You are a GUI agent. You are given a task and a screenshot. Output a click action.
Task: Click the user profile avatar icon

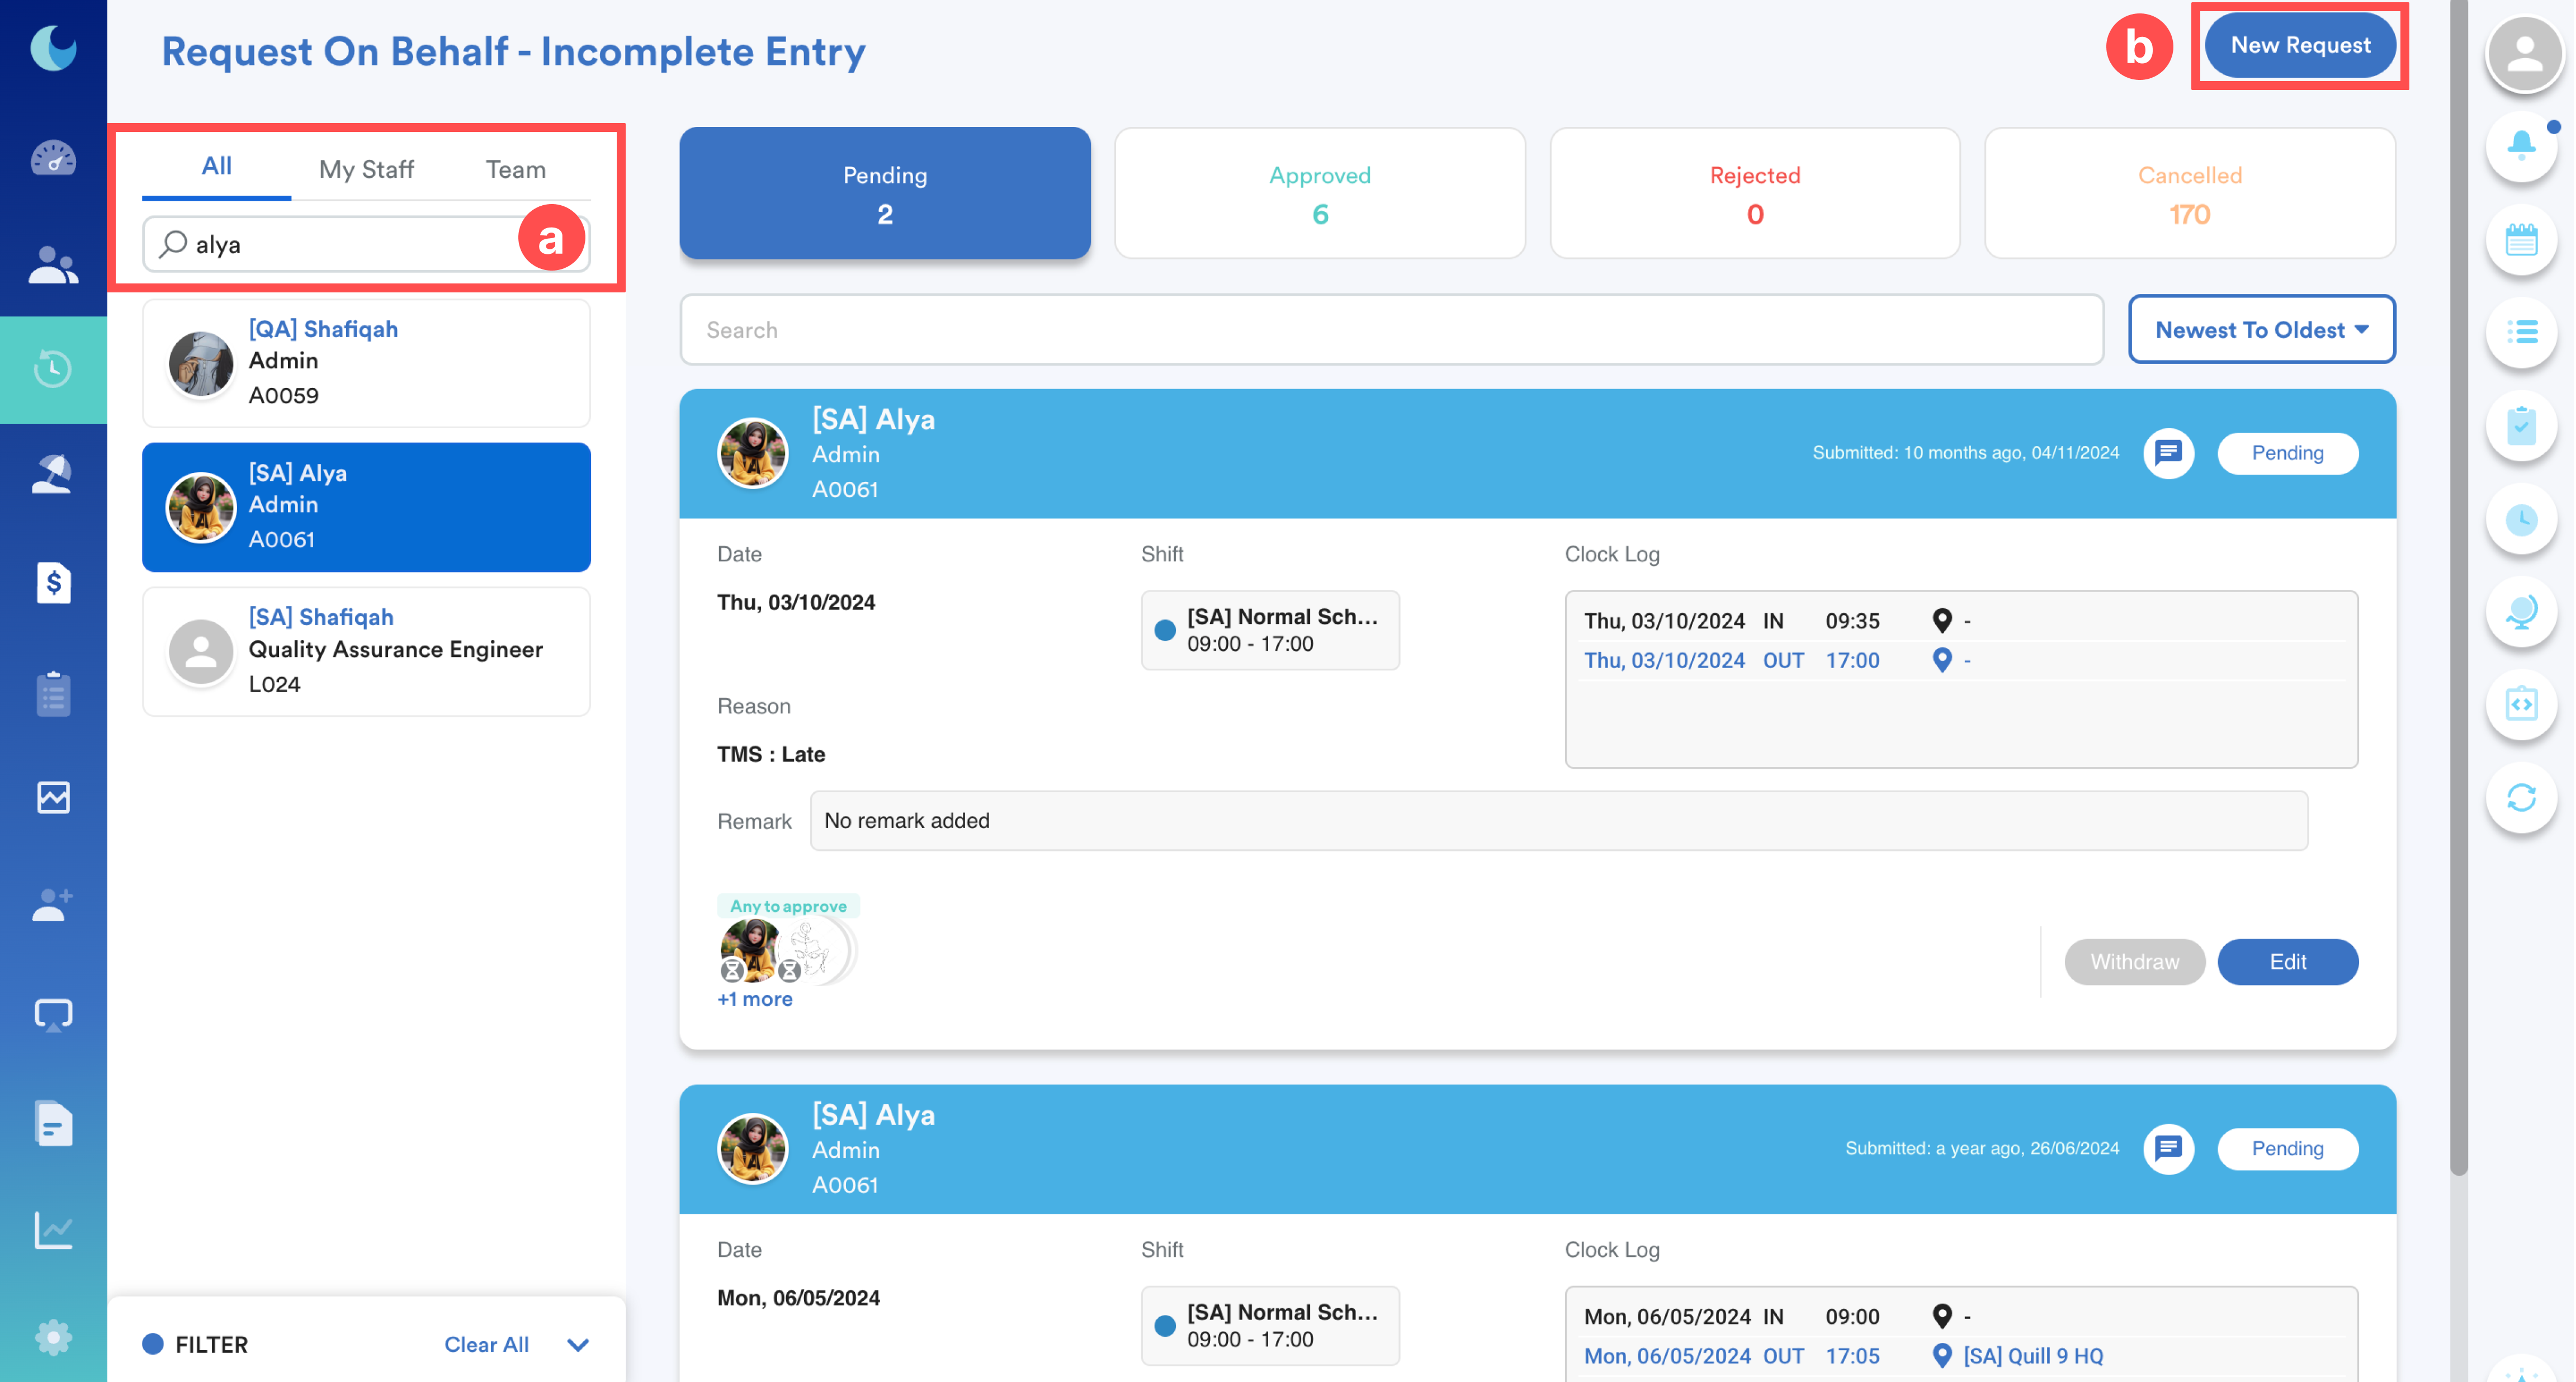pyautogui.click(x=2524, y=54)
